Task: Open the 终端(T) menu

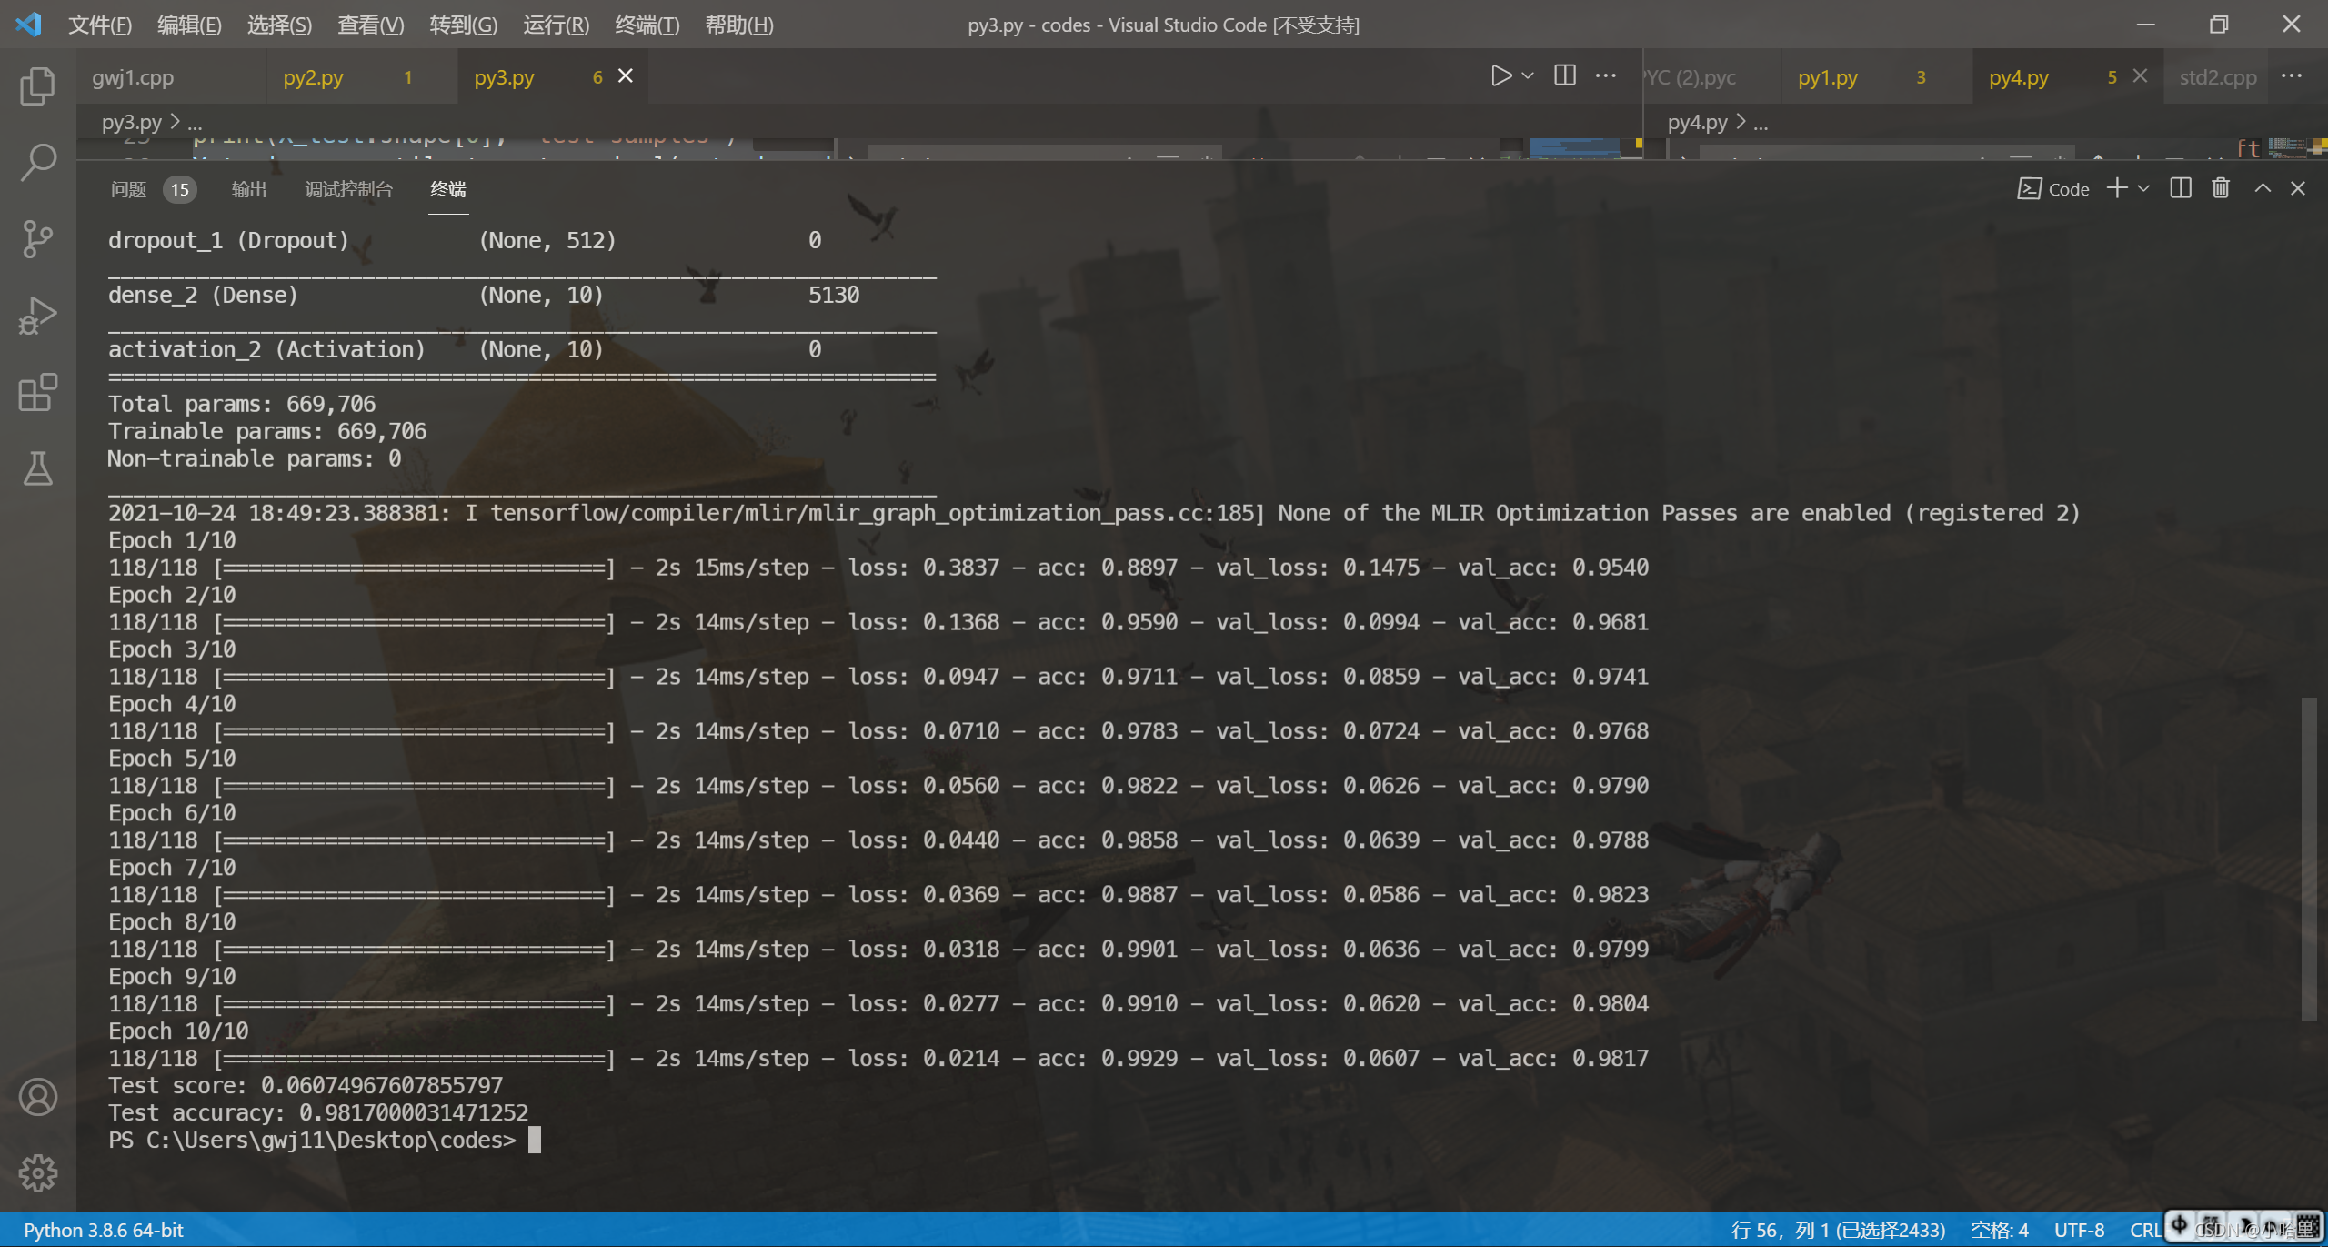Action: 647,25
